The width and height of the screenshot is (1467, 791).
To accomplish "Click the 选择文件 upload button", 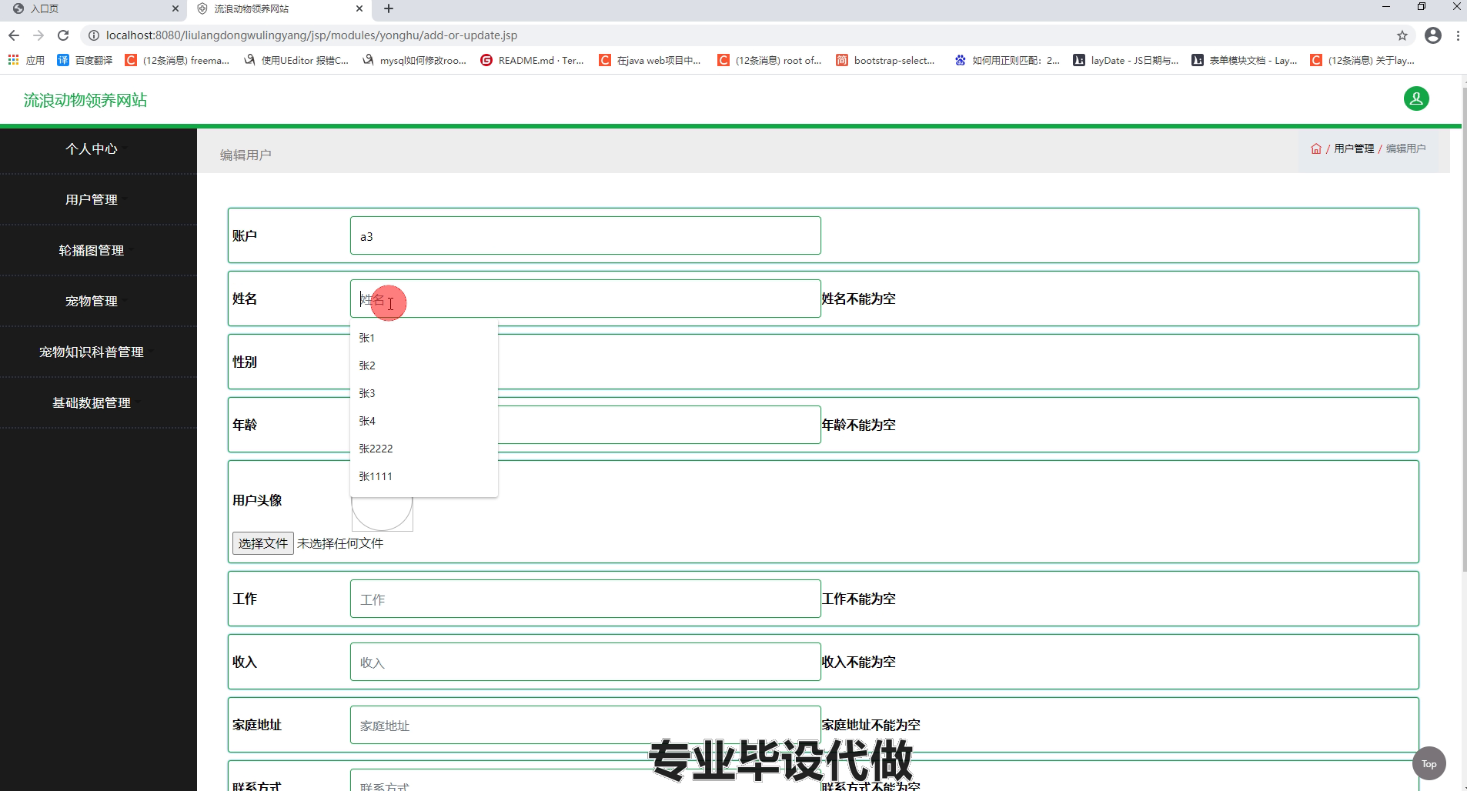I will click(262, 543).
